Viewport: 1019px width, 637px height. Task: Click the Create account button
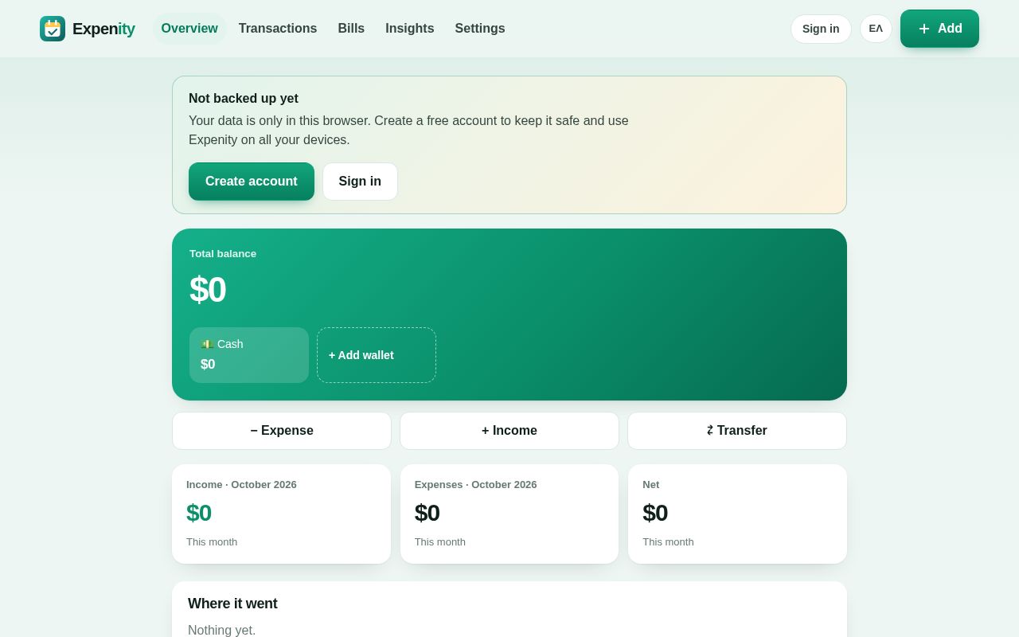(252, 182)
